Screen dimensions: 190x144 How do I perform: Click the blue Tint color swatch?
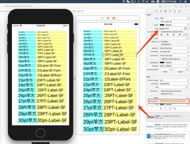162,104
